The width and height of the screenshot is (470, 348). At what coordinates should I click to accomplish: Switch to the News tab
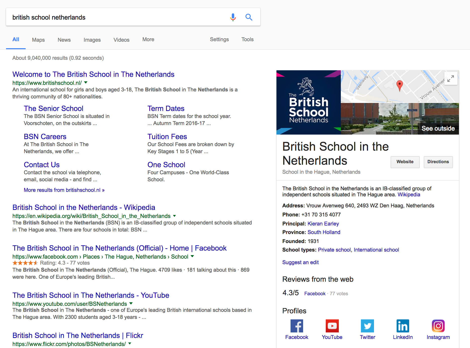(64, 40)
